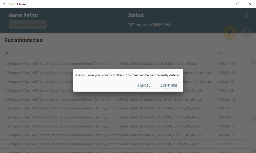Viewport: 256px width, 153px height.
Task: Open the three-dot overflow menu
Action: [x=246, y=15]
